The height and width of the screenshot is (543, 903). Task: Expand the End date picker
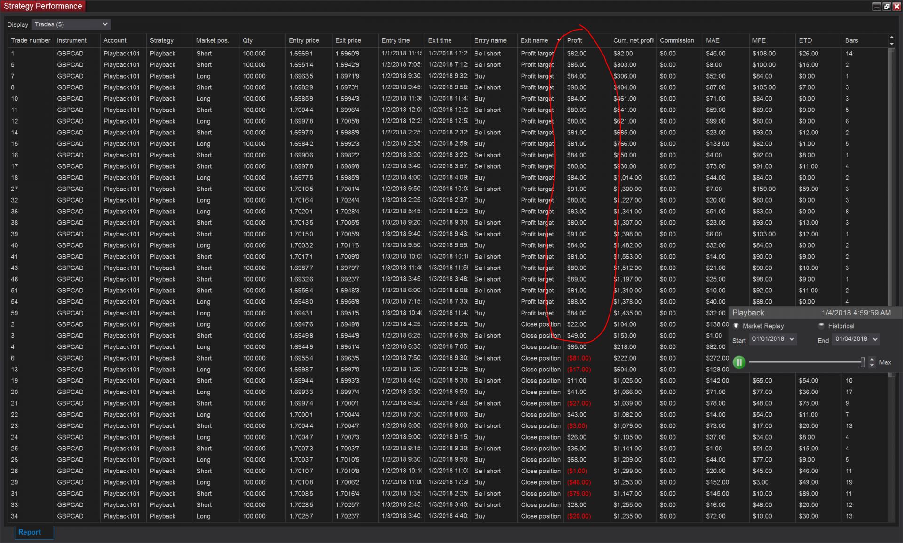click(x=875, y=339)
